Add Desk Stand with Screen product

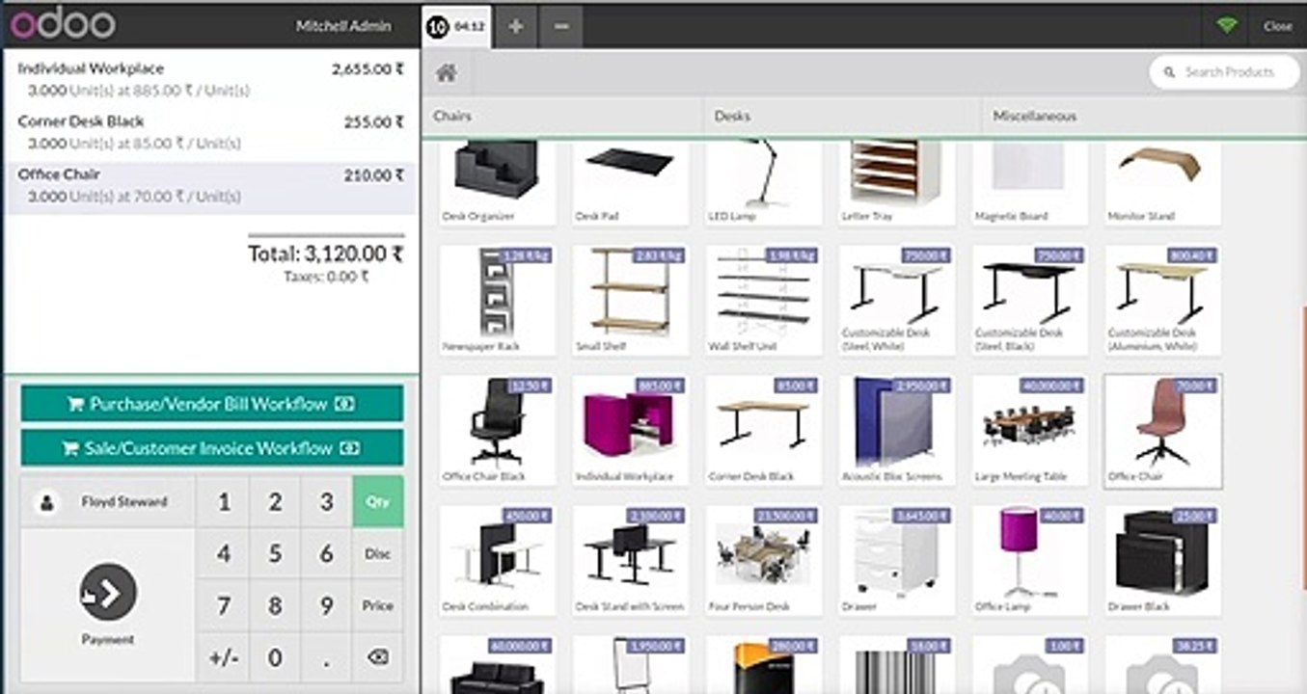point(630,560)
